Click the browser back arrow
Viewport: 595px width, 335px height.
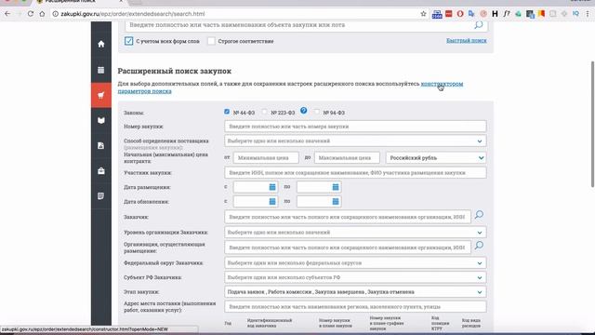tap(7, 14)
